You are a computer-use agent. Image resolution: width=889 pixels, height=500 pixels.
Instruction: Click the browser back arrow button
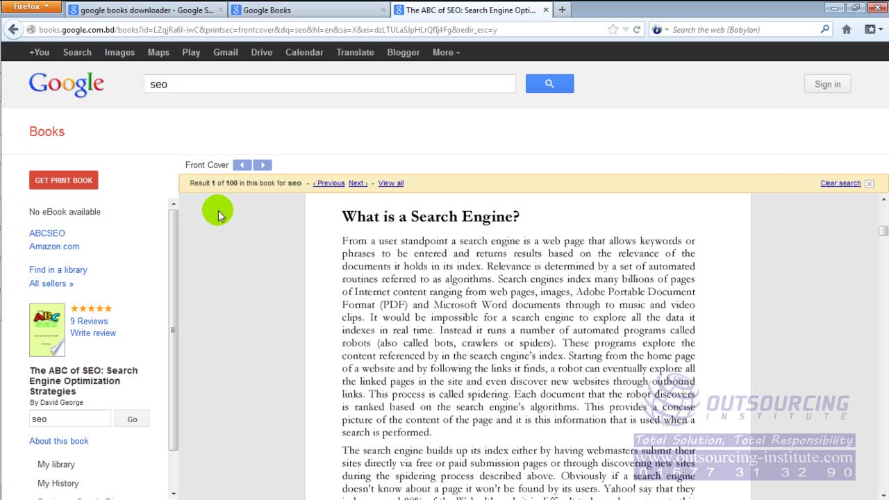[x=13, y=30]
